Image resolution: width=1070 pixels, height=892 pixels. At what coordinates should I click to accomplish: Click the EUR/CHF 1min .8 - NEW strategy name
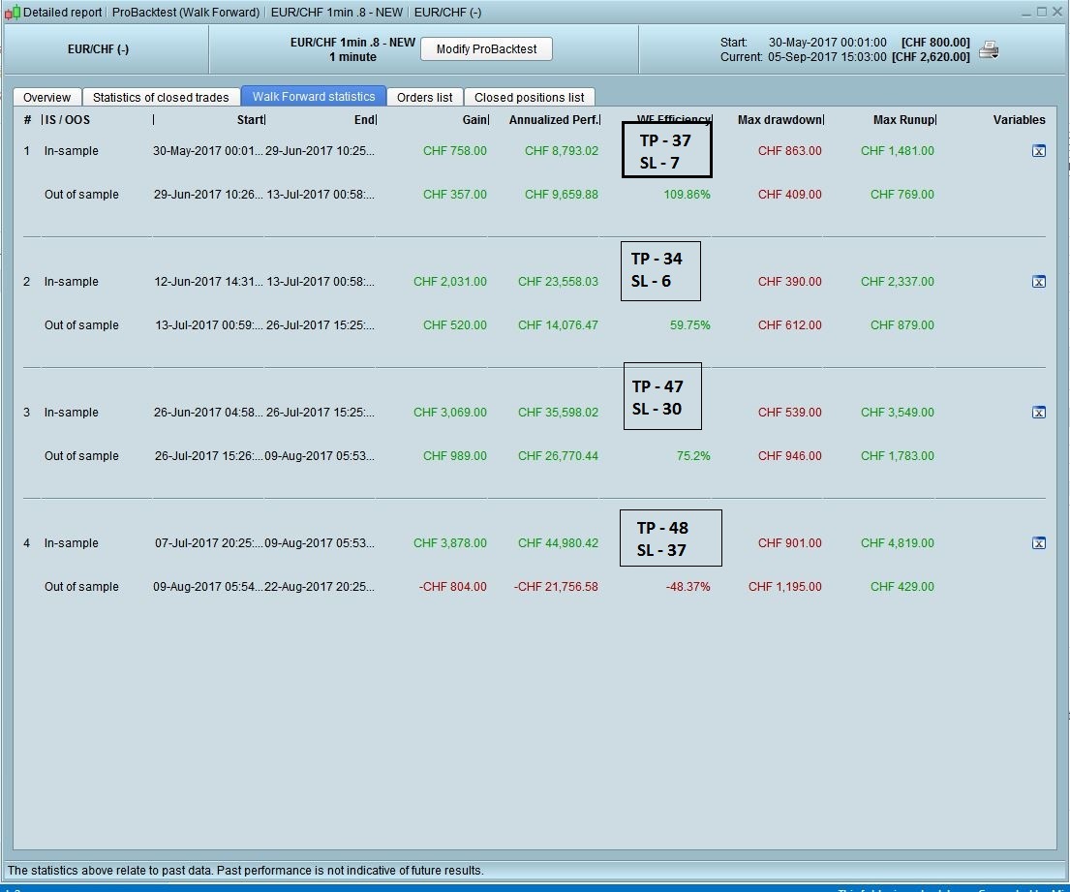(x=352, y=43)
